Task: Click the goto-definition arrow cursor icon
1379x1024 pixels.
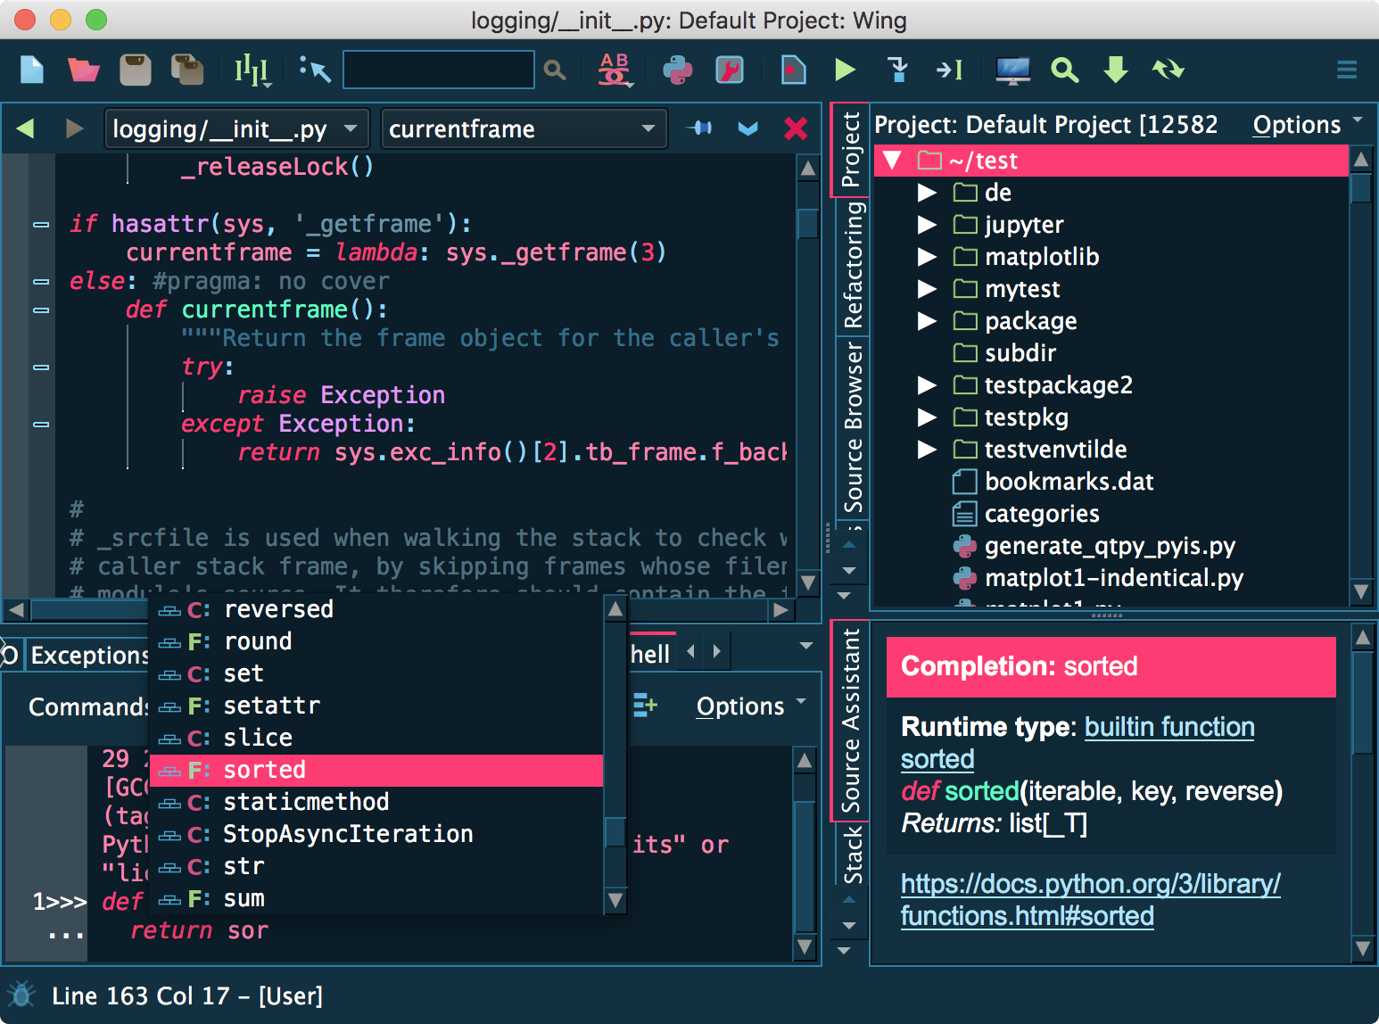Action: click(x=315, y=70)
